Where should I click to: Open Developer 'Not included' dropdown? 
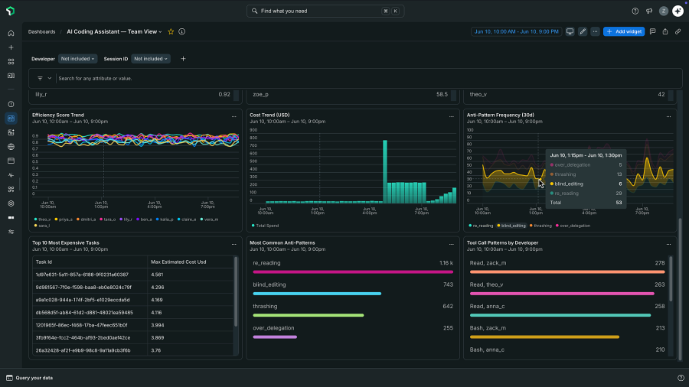78,59
